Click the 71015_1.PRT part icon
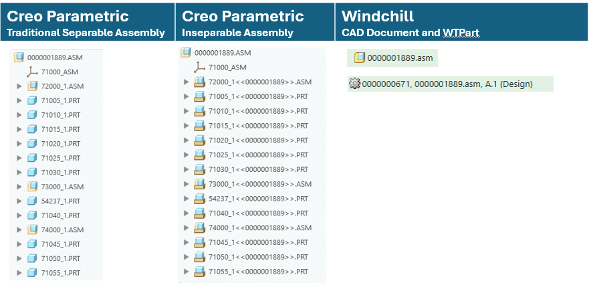Image resolution: width=589 pixels, height=283 pixels. pyautogui.click(x=32, y=129)
